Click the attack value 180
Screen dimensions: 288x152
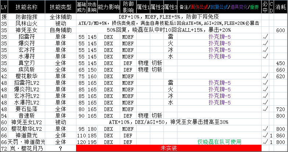click(x=92, y=129)
